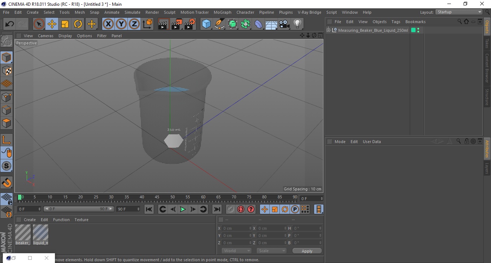Viewport: 491px width, 263px height.
Task: Click Render to Picture Viewer icon
Action: click(177, 24)
